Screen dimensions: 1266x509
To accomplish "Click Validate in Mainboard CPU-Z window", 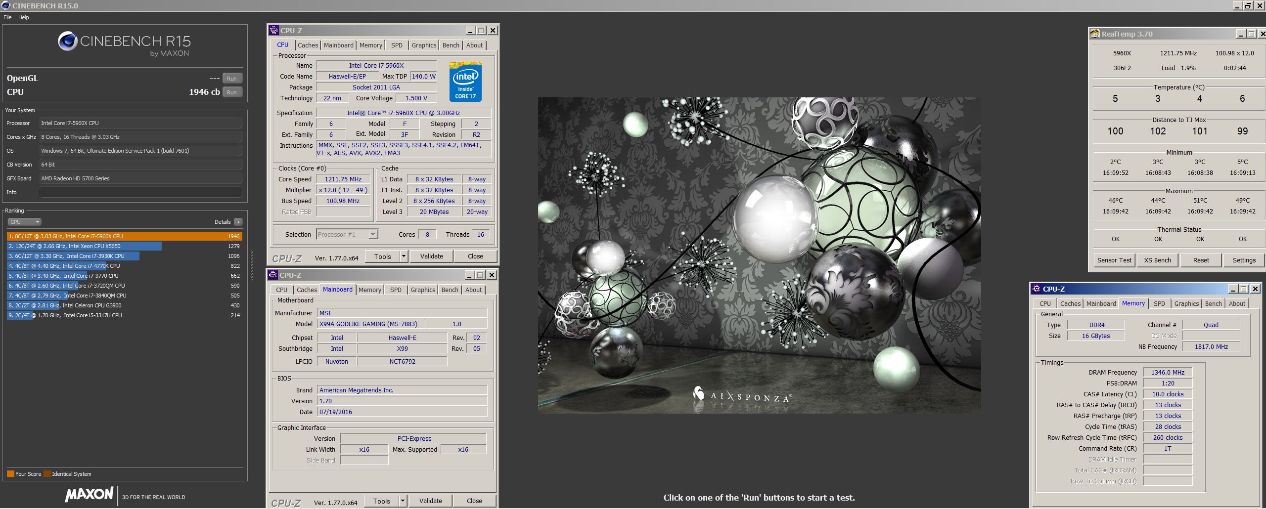I will pos(431,501).
